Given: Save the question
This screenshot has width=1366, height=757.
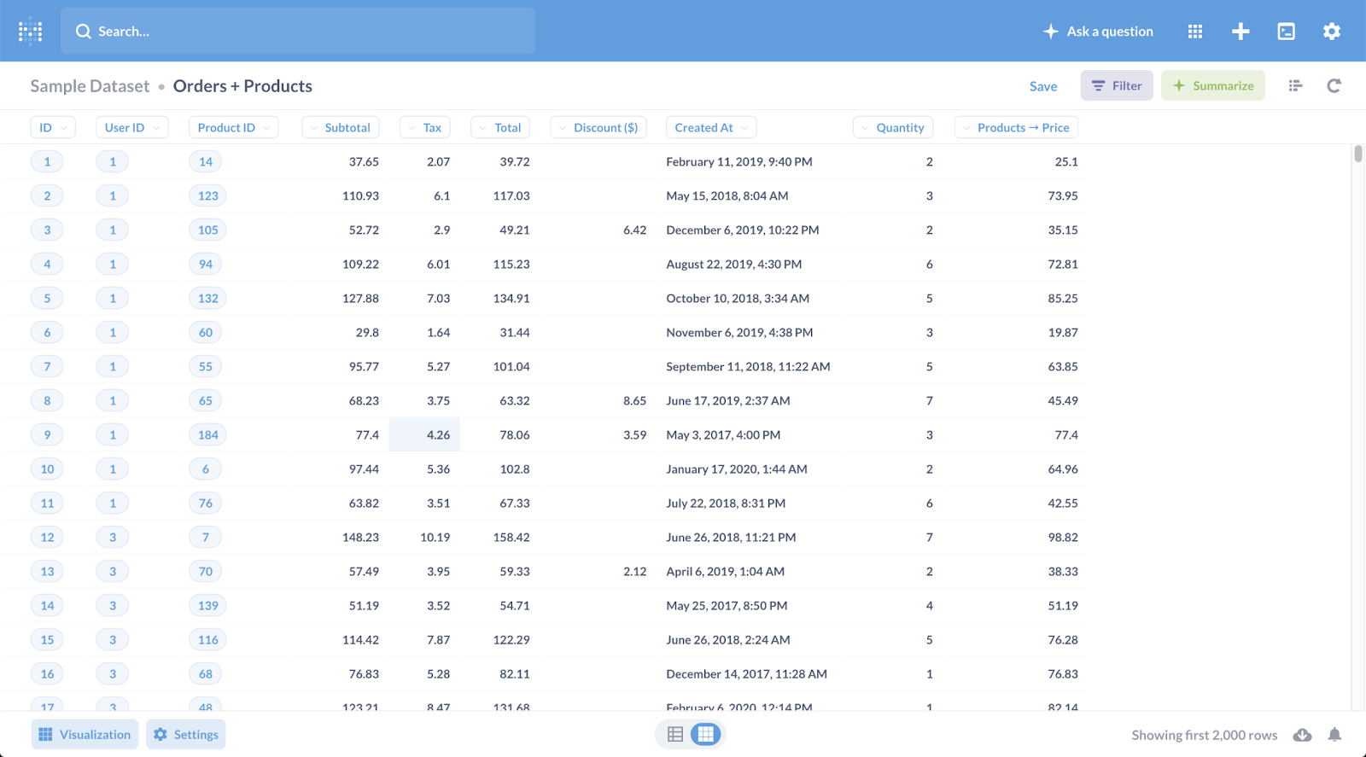Looking at the screenshot, I should [1043, 86].
